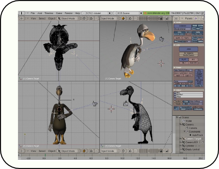Toggle OSA oversampling in Render panel

[x=180, y=32]
